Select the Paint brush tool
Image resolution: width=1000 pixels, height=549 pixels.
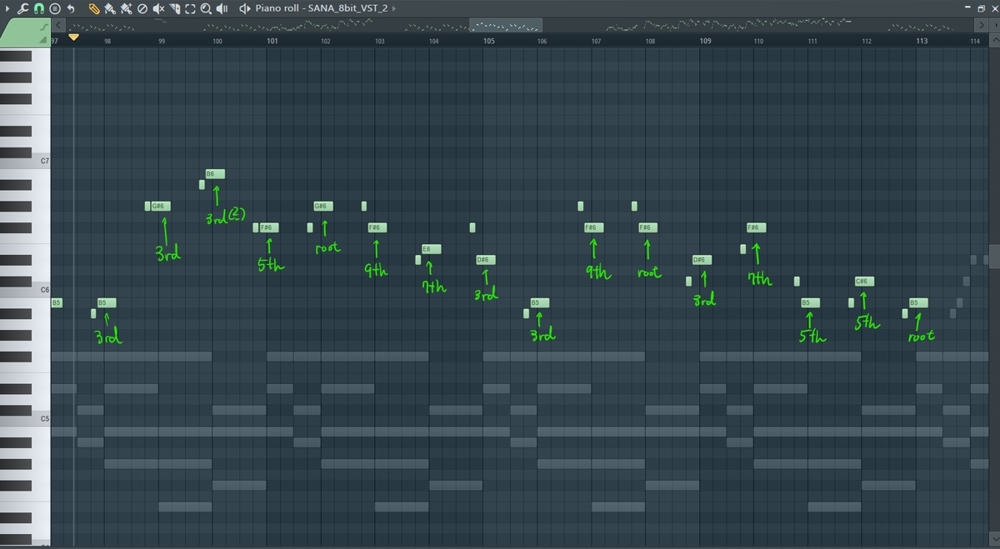pos(111,8)
